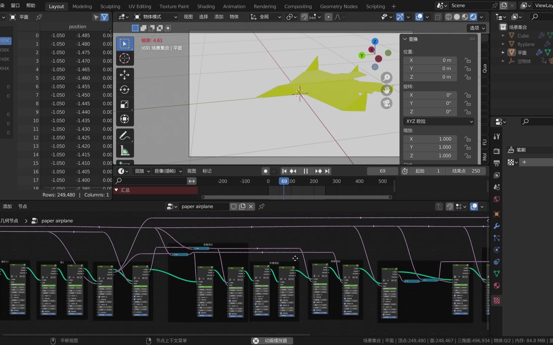This screenshot has height=345, width=553.
Task: Switch to the Sculpting workspace tab
Action: 110,6
